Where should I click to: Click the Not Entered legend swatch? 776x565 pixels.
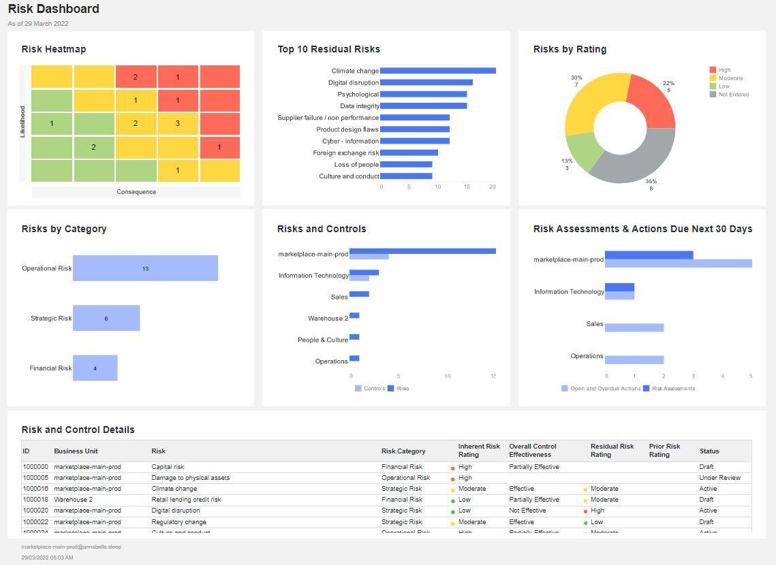713,95
